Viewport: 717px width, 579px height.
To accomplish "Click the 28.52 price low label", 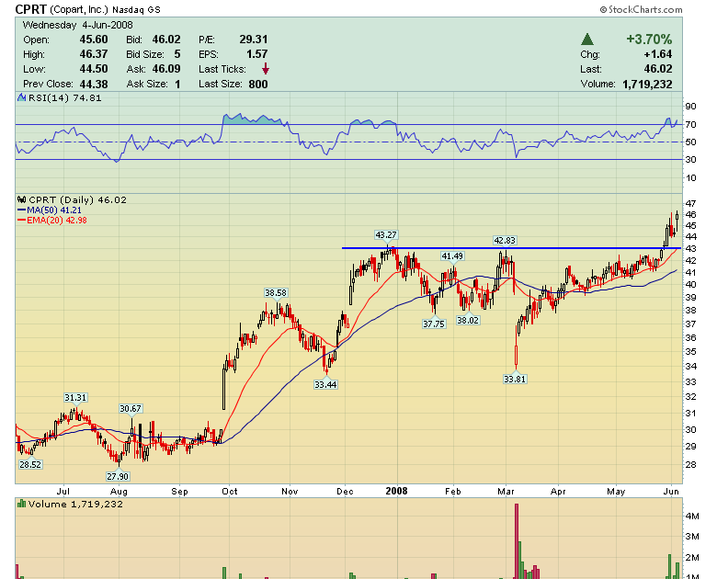I will (30, 464).
